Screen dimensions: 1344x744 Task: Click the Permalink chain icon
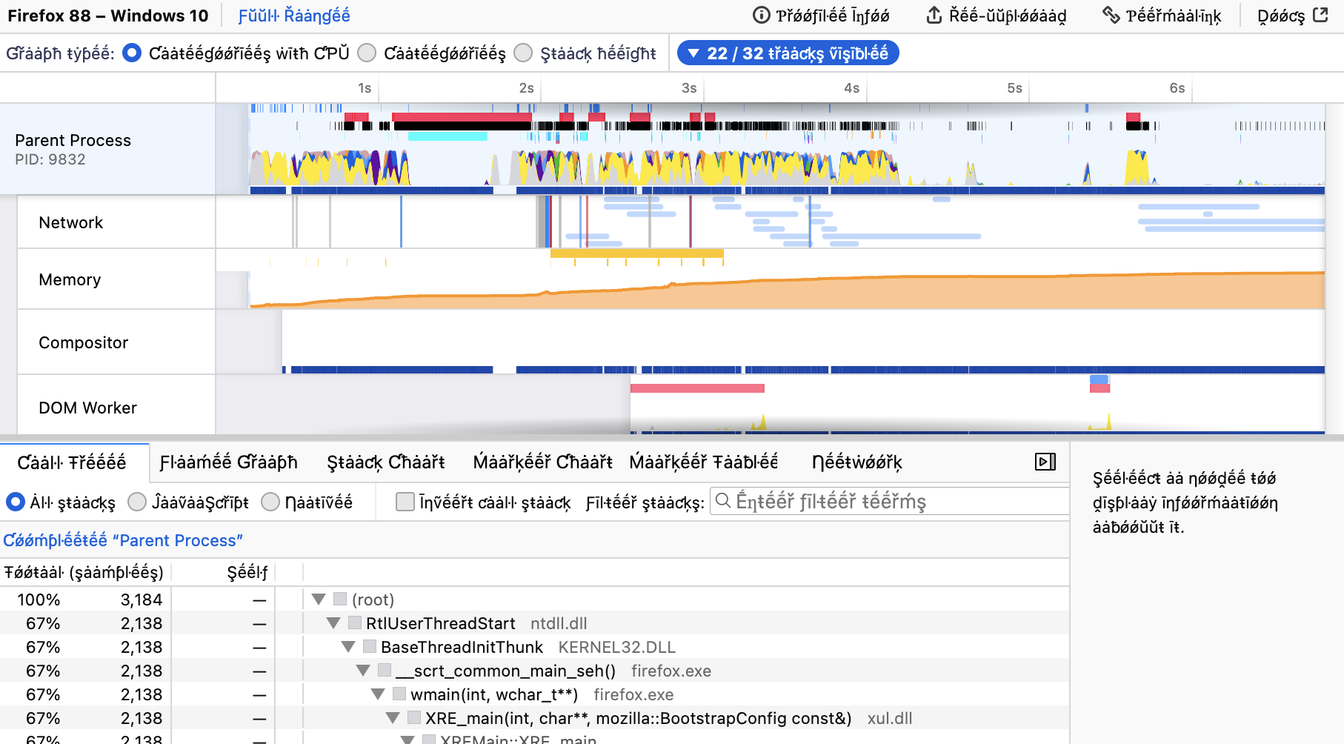point(1111,16)
